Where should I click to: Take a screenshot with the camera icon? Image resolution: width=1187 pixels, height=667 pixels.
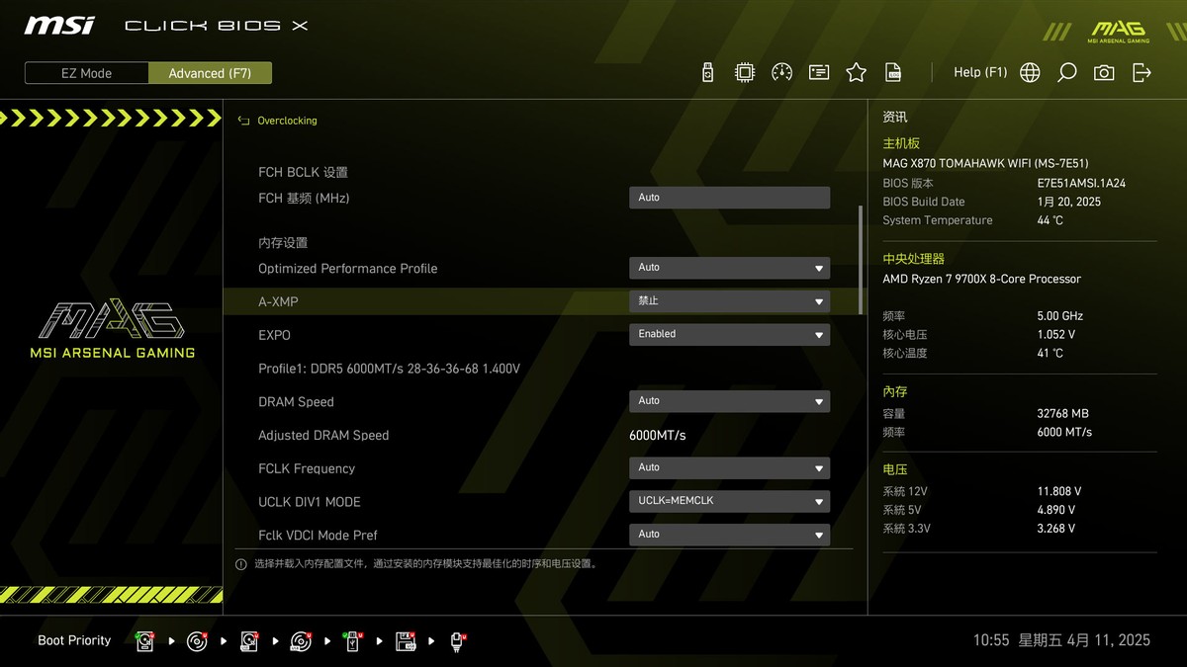(1104, 72)
